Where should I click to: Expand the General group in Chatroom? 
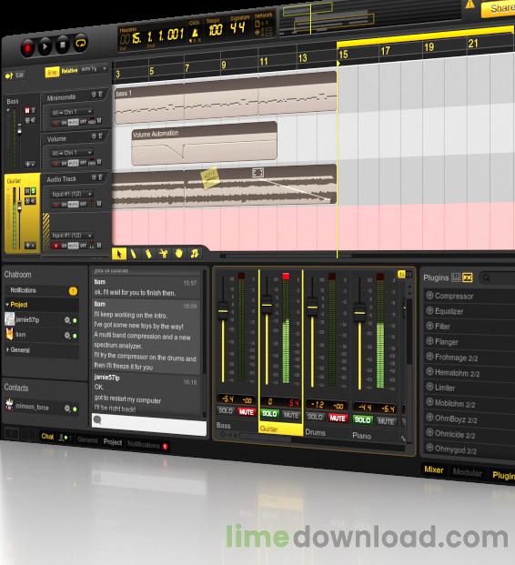[x=7, y=349]
